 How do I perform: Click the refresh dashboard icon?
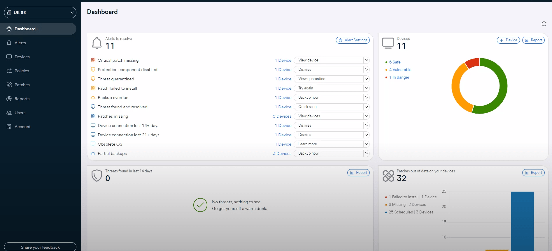coord(544,24)
